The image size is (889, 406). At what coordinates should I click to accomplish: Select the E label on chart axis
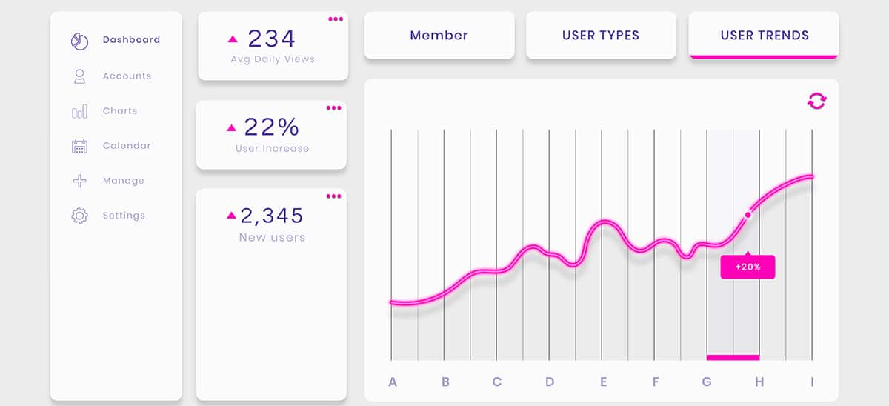pos(603,382)
